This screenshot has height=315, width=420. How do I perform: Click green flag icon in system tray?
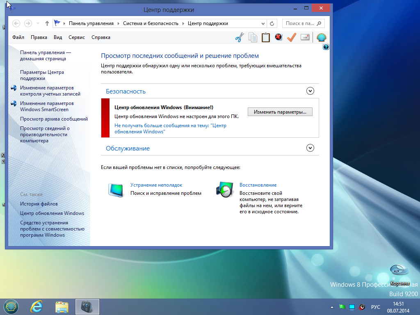pyautogui.click(x=342, y=307)
